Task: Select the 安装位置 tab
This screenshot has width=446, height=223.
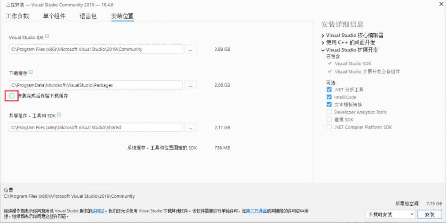Action: [122, 16]
